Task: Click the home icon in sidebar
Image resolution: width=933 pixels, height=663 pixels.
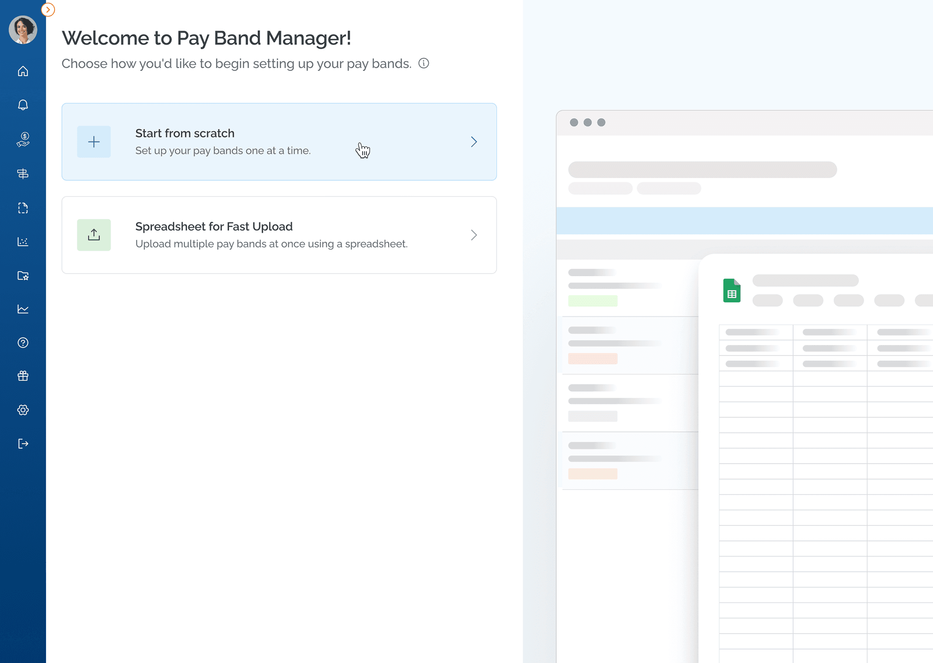Action: 23,71
